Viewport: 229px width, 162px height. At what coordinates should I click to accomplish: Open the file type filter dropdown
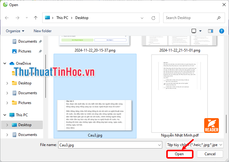[194, 145]
